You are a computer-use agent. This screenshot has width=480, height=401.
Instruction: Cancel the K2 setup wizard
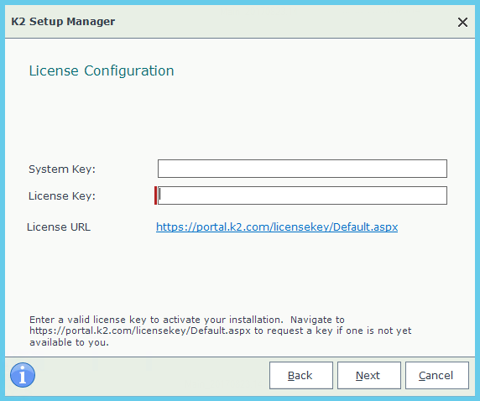coord(437,375)
